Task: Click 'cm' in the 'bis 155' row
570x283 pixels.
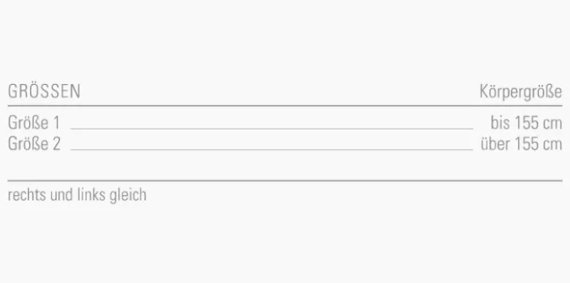Action: pos(552,124)
